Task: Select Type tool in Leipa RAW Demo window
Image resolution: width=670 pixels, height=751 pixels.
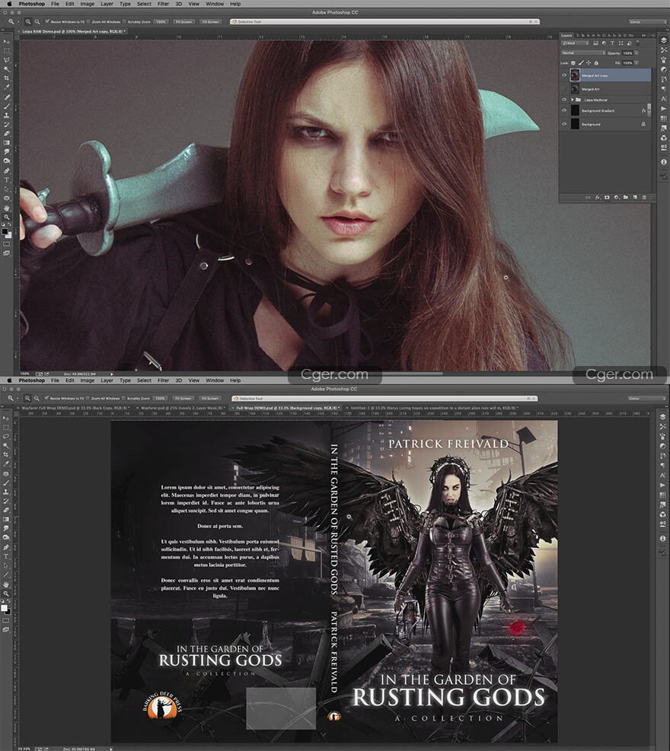Action: 6,180
